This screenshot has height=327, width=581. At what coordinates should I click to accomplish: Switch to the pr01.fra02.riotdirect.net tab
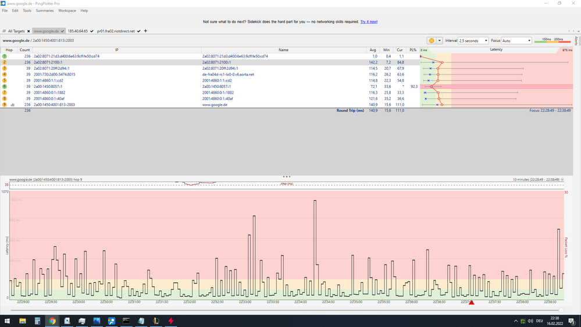tap(116, 31)
